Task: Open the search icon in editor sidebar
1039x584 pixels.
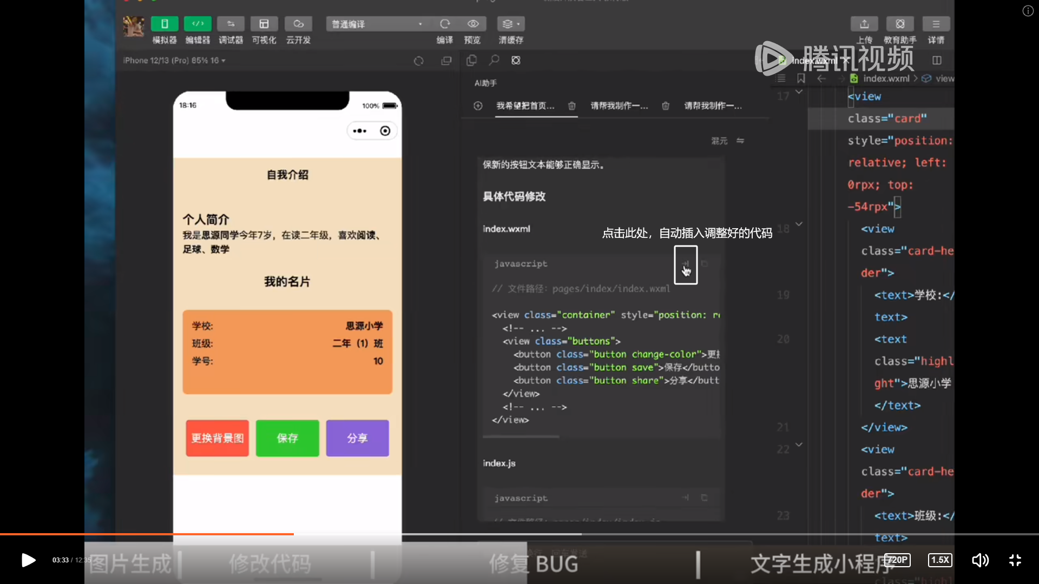Action: [x=494, y=60]
